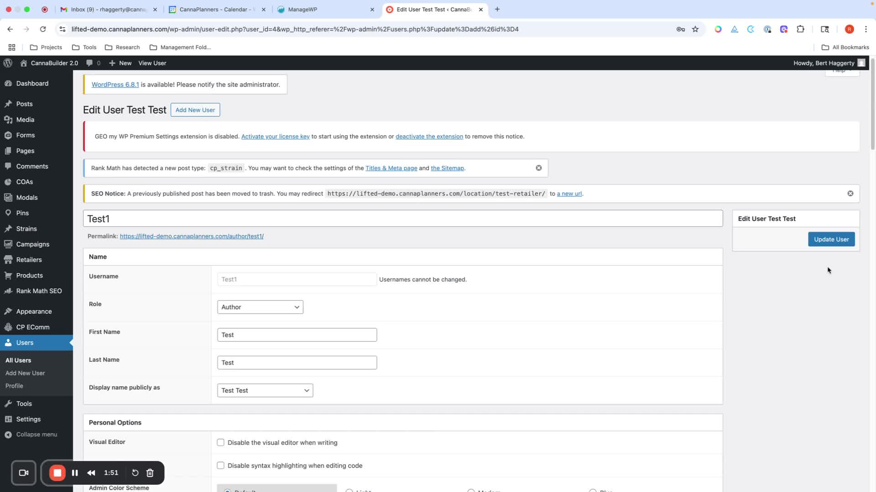The image size is (876, 492).
Task: Pause the screen recording
Action: 75,473
